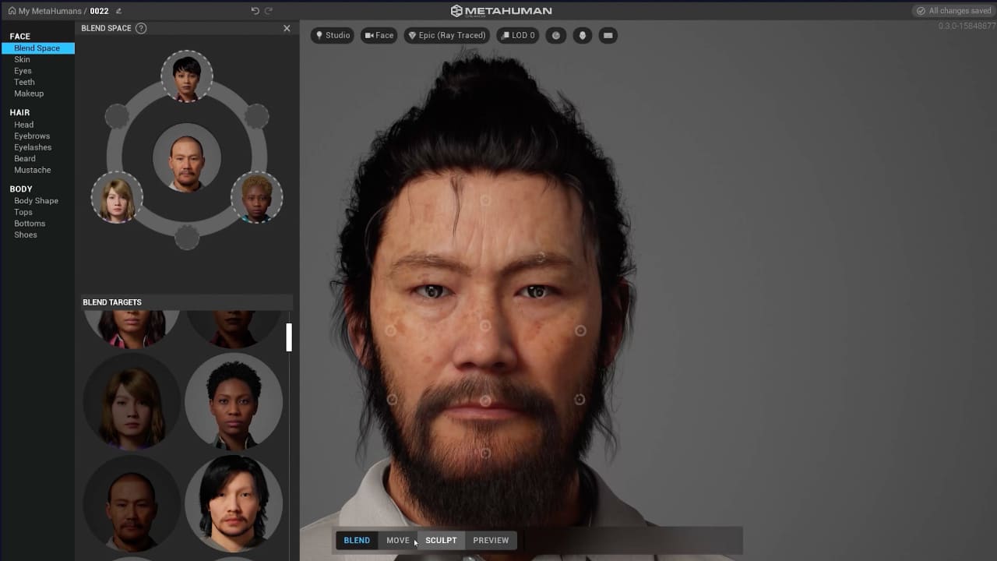997x561 pixels.
Task: Click the clothing preview icon in viewport toolbar
Action: tap(608, 35)
